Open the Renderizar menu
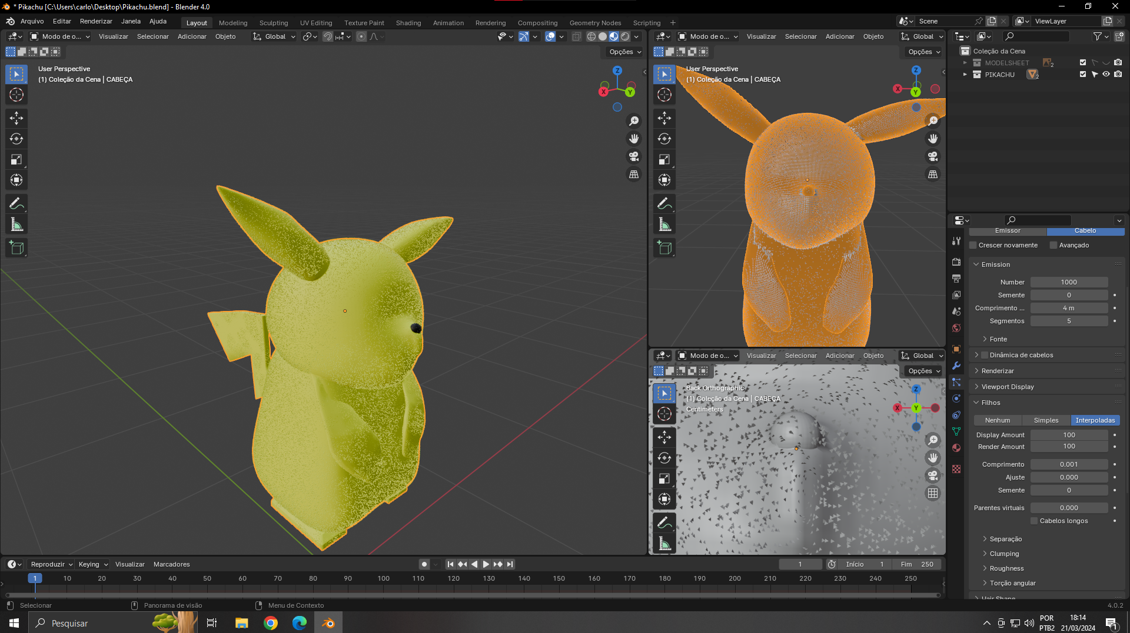 click(x=96, y=21)
